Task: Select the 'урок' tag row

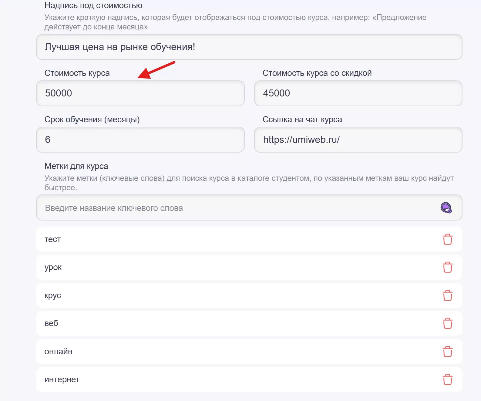Action: coord(237,267)
